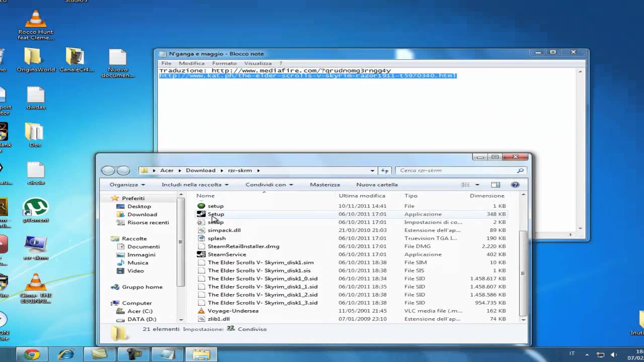
Task: Open the File menu in Blocco note
Action: [166, 63]
